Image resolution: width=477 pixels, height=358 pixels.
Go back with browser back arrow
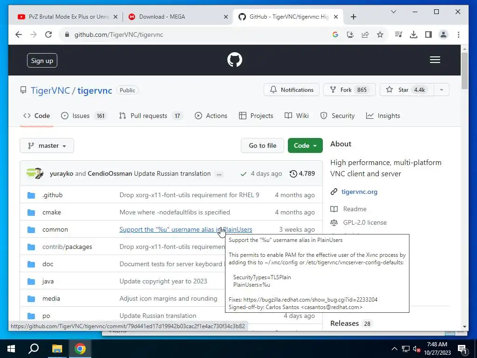click(19, 34)
